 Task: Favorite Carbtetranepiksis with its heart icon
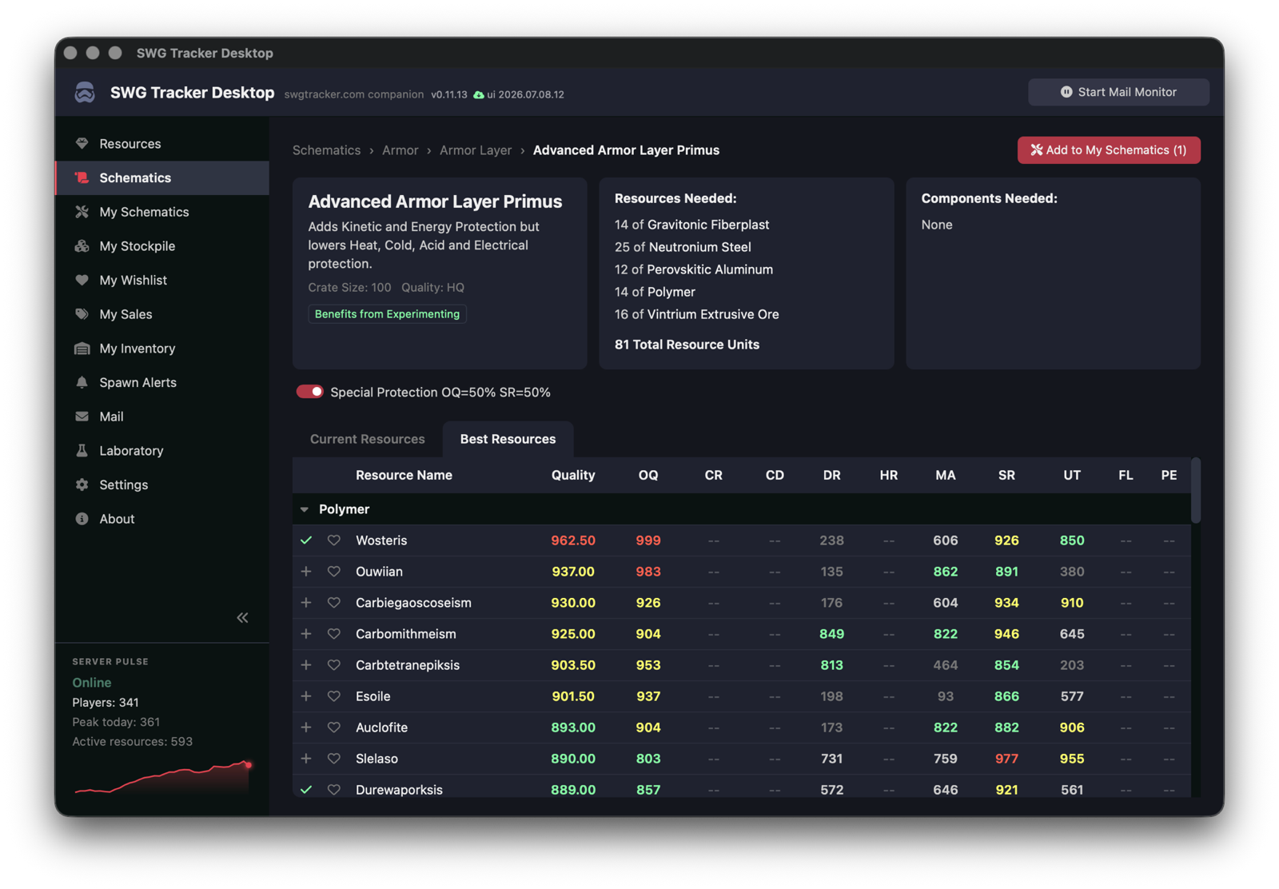tap(334, 665)
